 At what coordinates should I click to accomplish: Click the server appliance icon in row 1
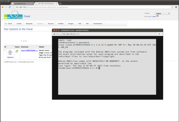10,52
